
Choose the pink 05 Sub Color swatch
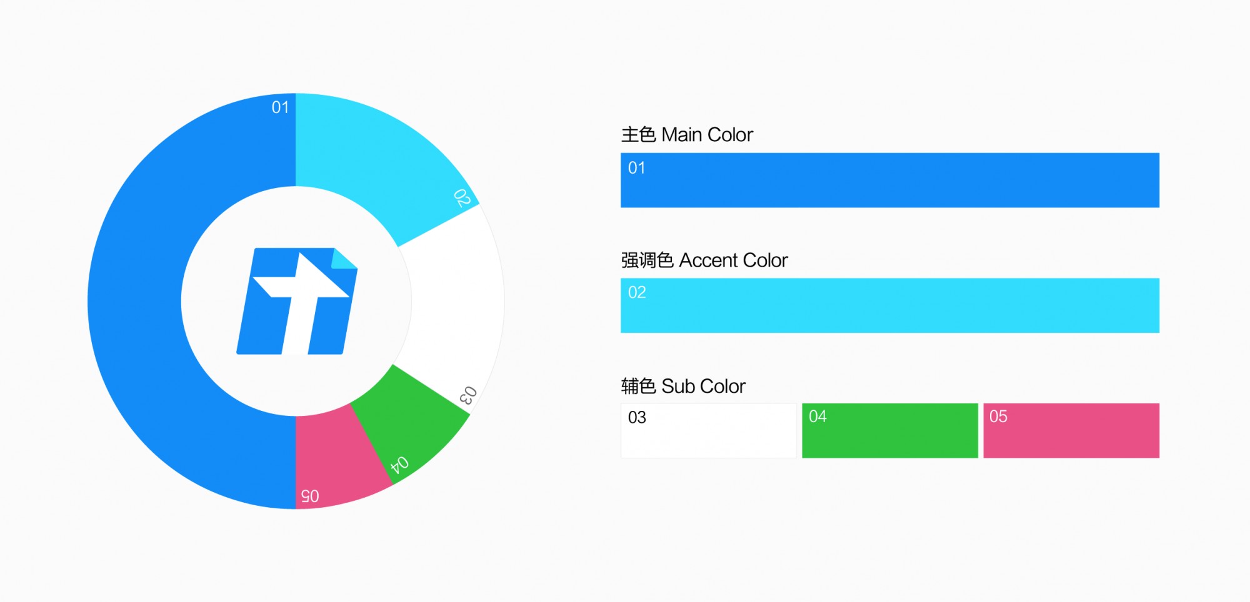1071,431
